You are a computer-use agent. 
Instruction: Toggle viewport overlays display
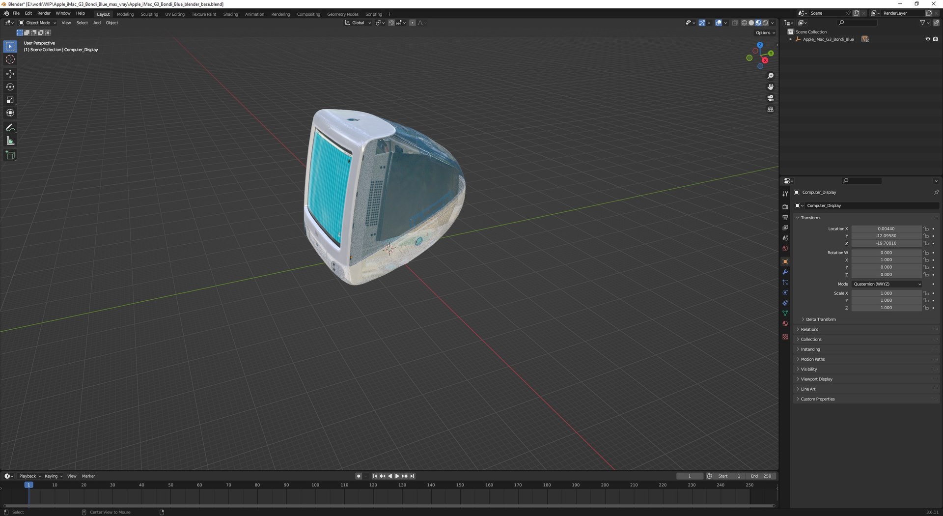tap(719, 23)
